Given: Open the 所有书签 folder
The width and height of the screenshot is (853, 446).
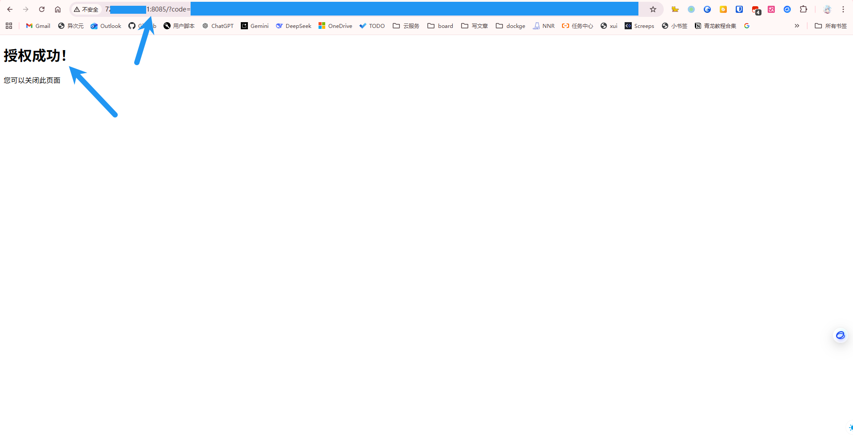Looking at the screenshot, I should coord(830,26).
